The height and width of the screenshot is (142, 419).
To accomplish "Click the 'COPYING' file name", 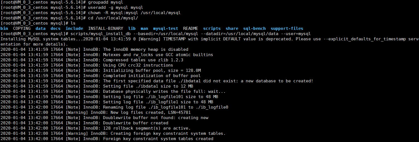I will pyautogui.click(x=22, y=28).
